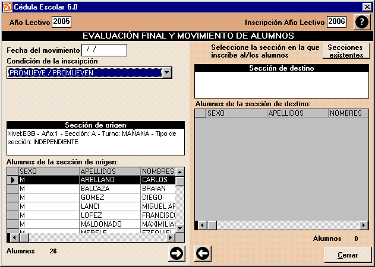Click APELLIDOS column header in origin grid
The height and width of the screenshot is (267, 375).
click(110, 171)
